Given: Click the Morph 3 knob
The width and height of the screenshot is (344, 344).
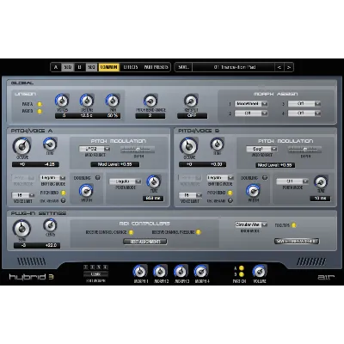Looking at the screenshot, I should click(181, 271).
